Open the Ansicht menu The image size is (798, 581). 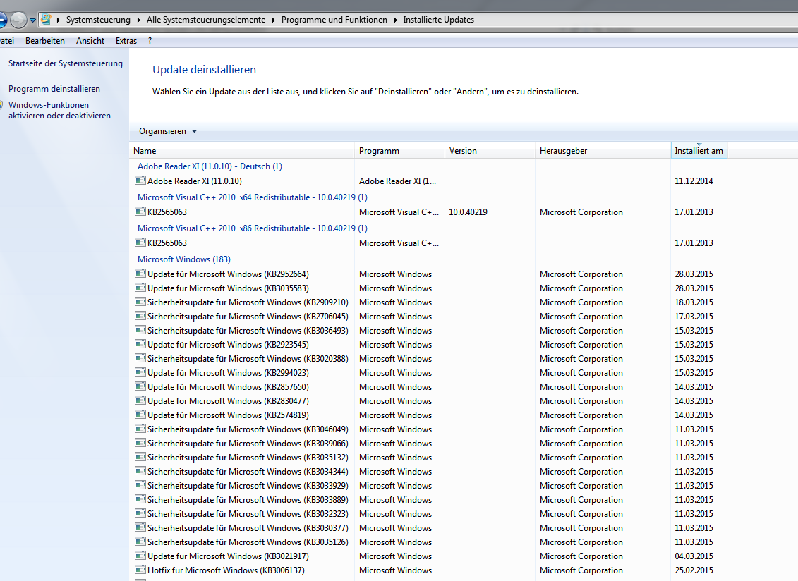tap(90, 41)
